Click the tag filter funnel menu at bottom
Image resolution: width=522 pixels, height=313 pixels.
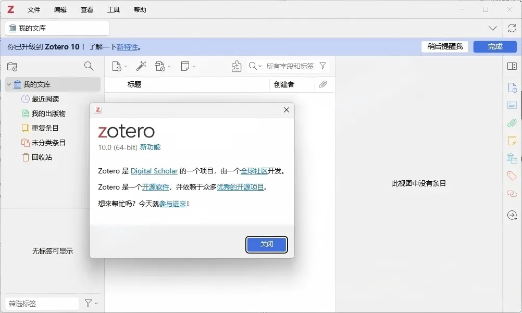[x=91, y=303]
